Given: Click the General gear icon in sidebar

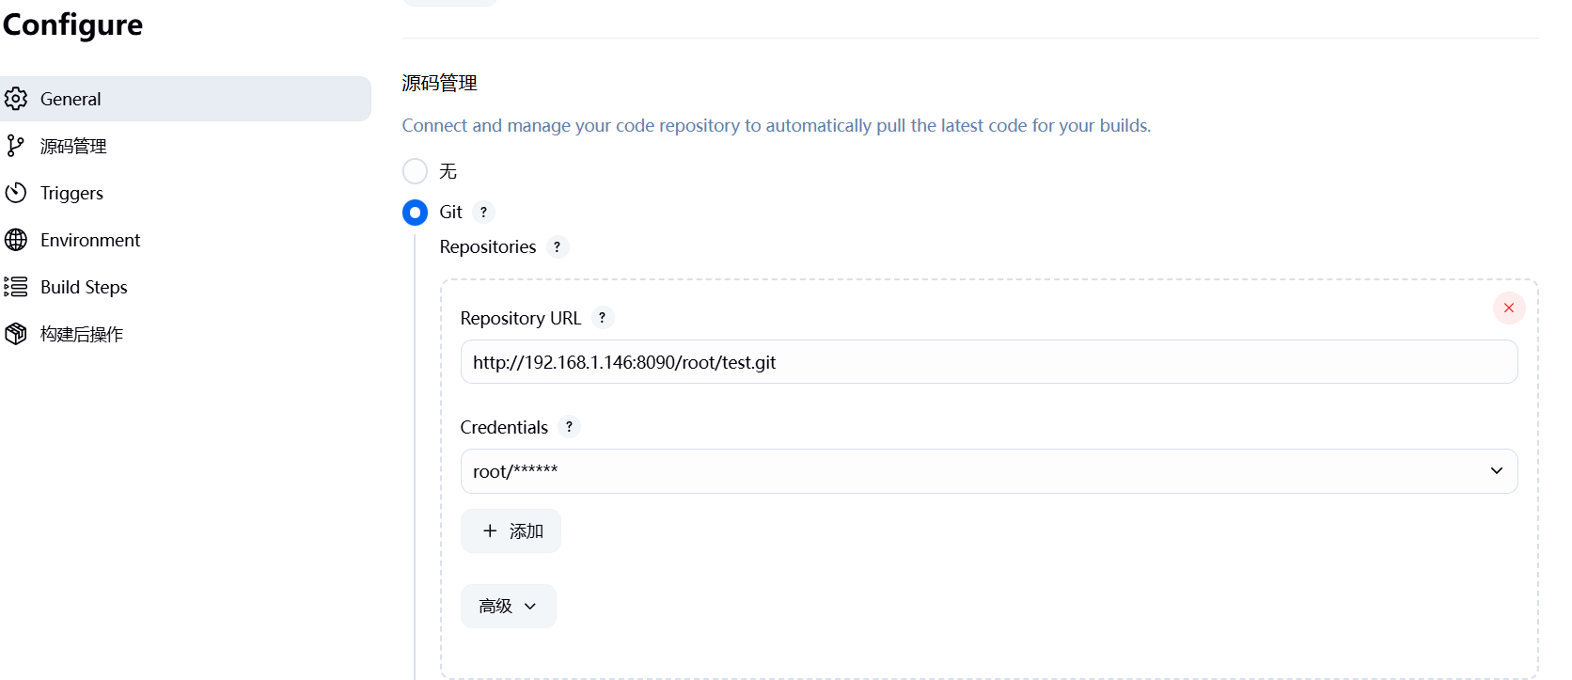Looking at the screenshot, I should pyautogui.click(x=16, y=99).
